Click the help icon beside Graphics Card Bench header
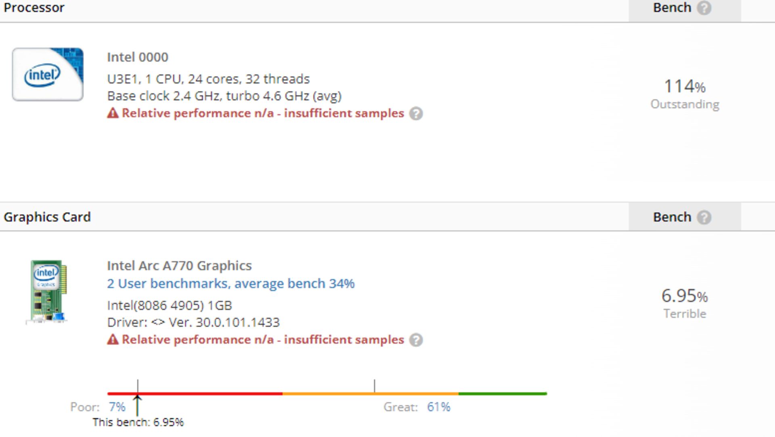775x437 pixels. point(704,217)
